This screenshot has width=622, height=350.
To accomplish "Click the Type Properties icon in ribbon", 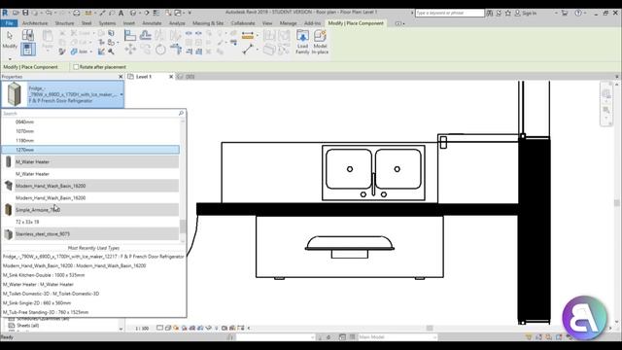I will (27, 35).
